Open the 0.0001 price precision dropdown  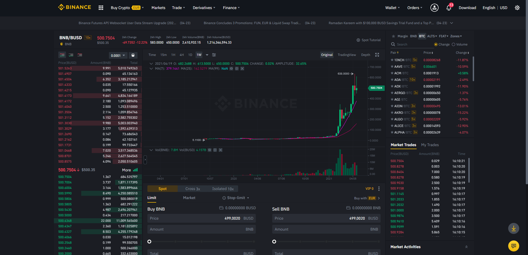coord(118,55)
